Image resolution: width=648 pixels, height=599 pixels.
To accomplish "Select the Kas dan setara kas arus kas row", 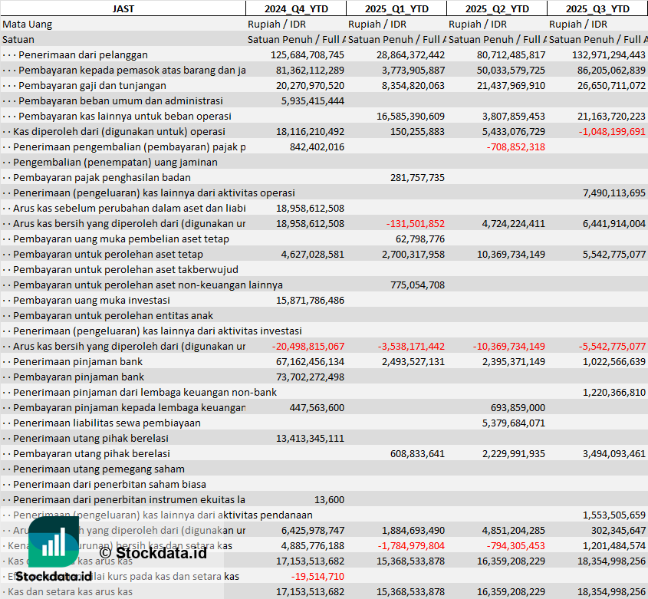I will pyautogui.click(x=67, y=591).
